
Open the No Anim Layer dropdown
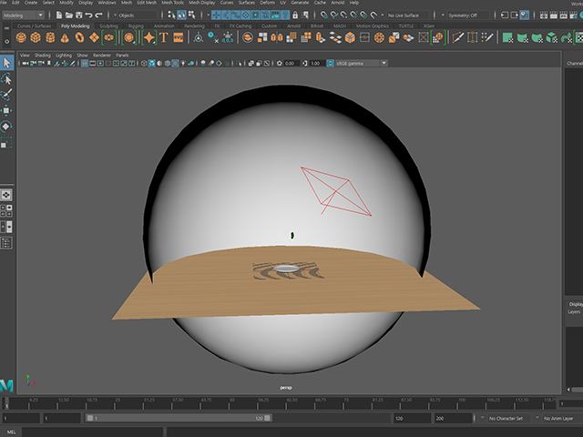pos(562,419)
